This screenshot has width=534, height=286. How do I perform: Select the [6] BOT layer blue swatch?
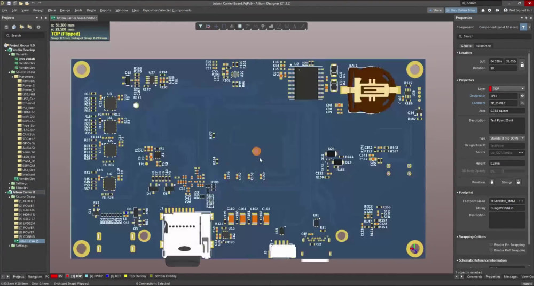click(107, 276)
